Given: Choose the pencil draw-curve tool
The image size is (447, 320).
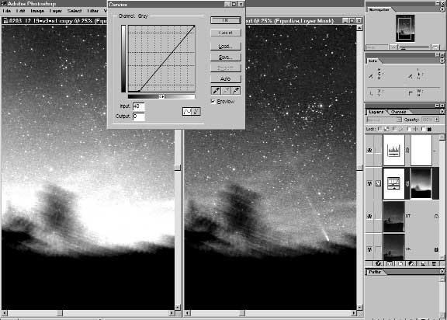Looking at the screenshot, I should point(196,112).
